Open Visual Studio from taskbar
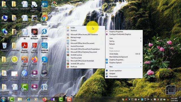Screen dimensions: 181x102 tap(53, 99)
